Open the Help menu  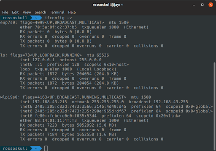tap(72, 12)
